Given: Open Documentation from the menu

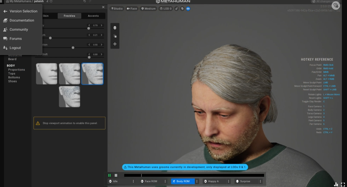Looking at the screenshot, I should [21, 20].
